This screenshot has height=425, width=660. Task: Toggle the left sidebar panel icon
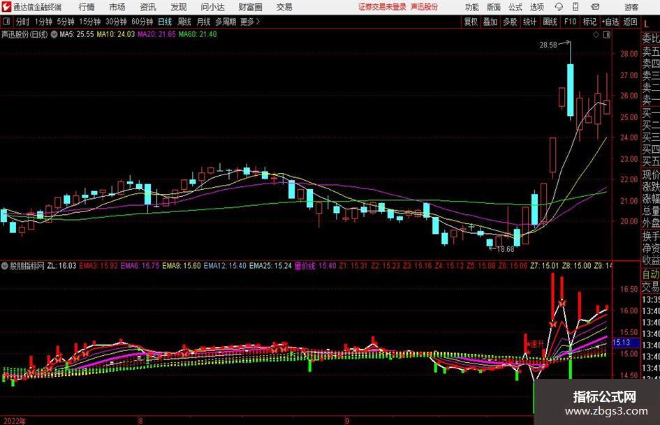(6, 22)
